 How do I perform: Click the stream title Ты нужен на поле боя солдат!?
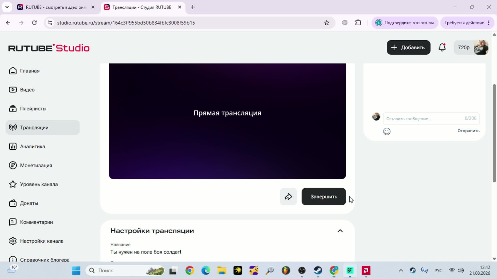[x=146, y=252]
